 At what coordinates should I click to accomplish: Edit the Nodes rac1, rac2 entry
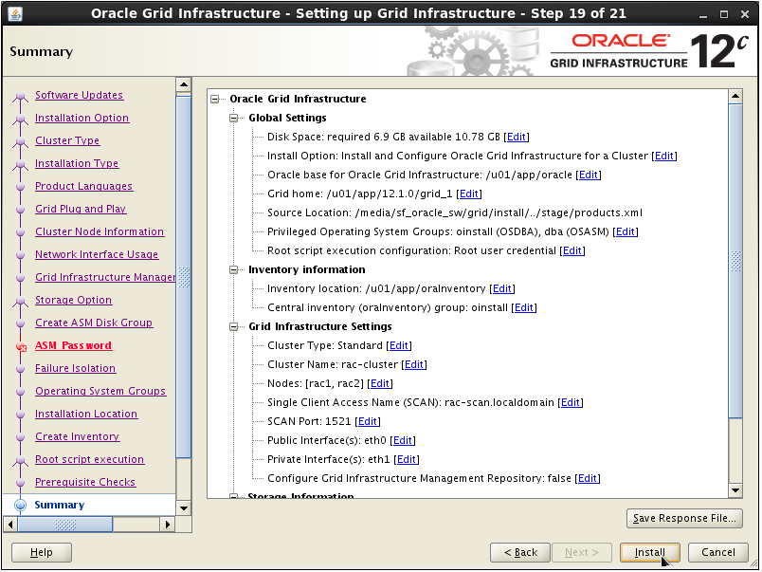[379, 384]
